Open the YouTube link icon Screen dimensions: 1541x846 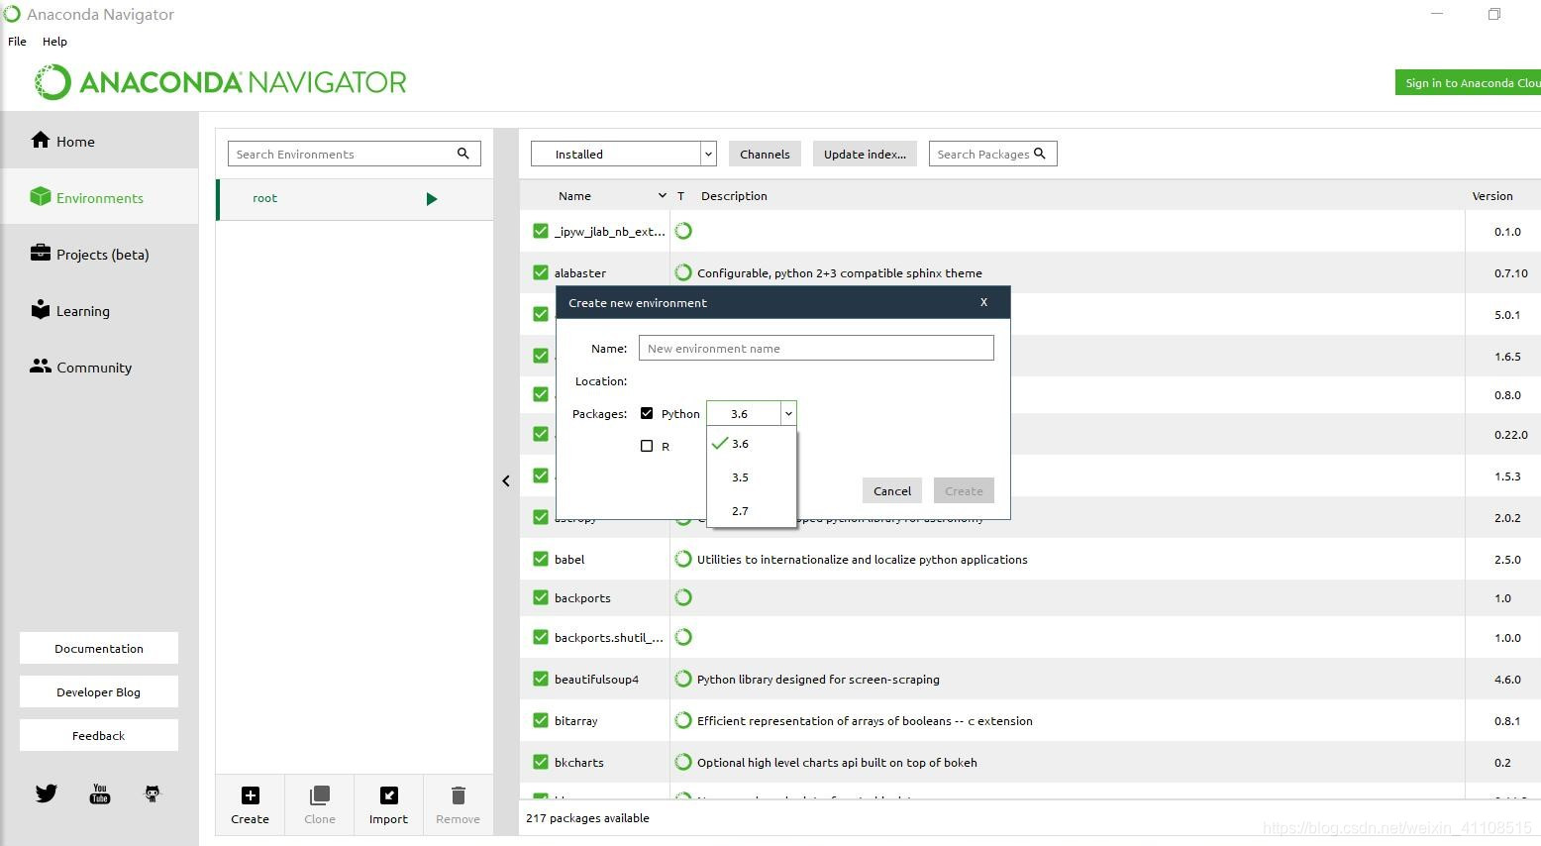[x=100, y=793]
